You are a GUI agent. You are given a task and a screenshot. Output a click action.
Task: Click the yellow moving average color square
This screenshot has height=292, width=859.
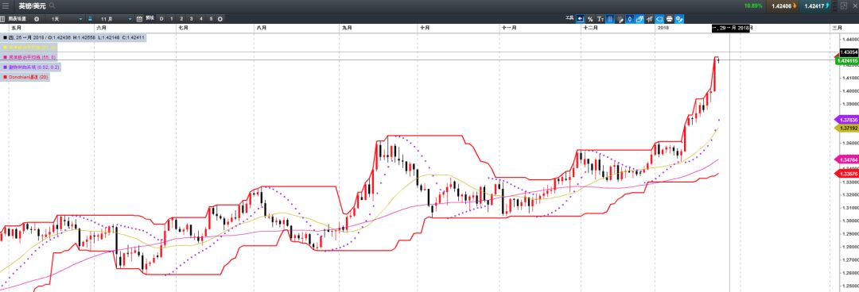[5, 47]
